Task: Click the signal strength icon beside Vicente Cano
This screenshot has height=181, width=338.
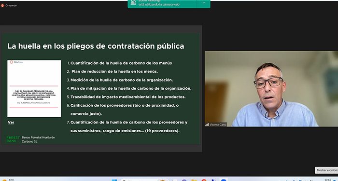Action: pyautogui.click(x=207, y=125)
